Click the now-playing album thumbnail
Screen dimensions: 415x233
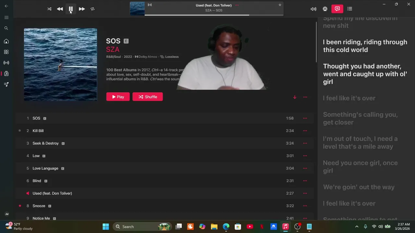[137, 9]
